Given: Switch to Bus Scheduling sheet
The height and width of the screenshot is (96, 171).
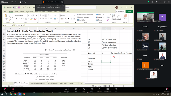Looking at the screenshot, I should pyautogui.click(x=53, y=83).
